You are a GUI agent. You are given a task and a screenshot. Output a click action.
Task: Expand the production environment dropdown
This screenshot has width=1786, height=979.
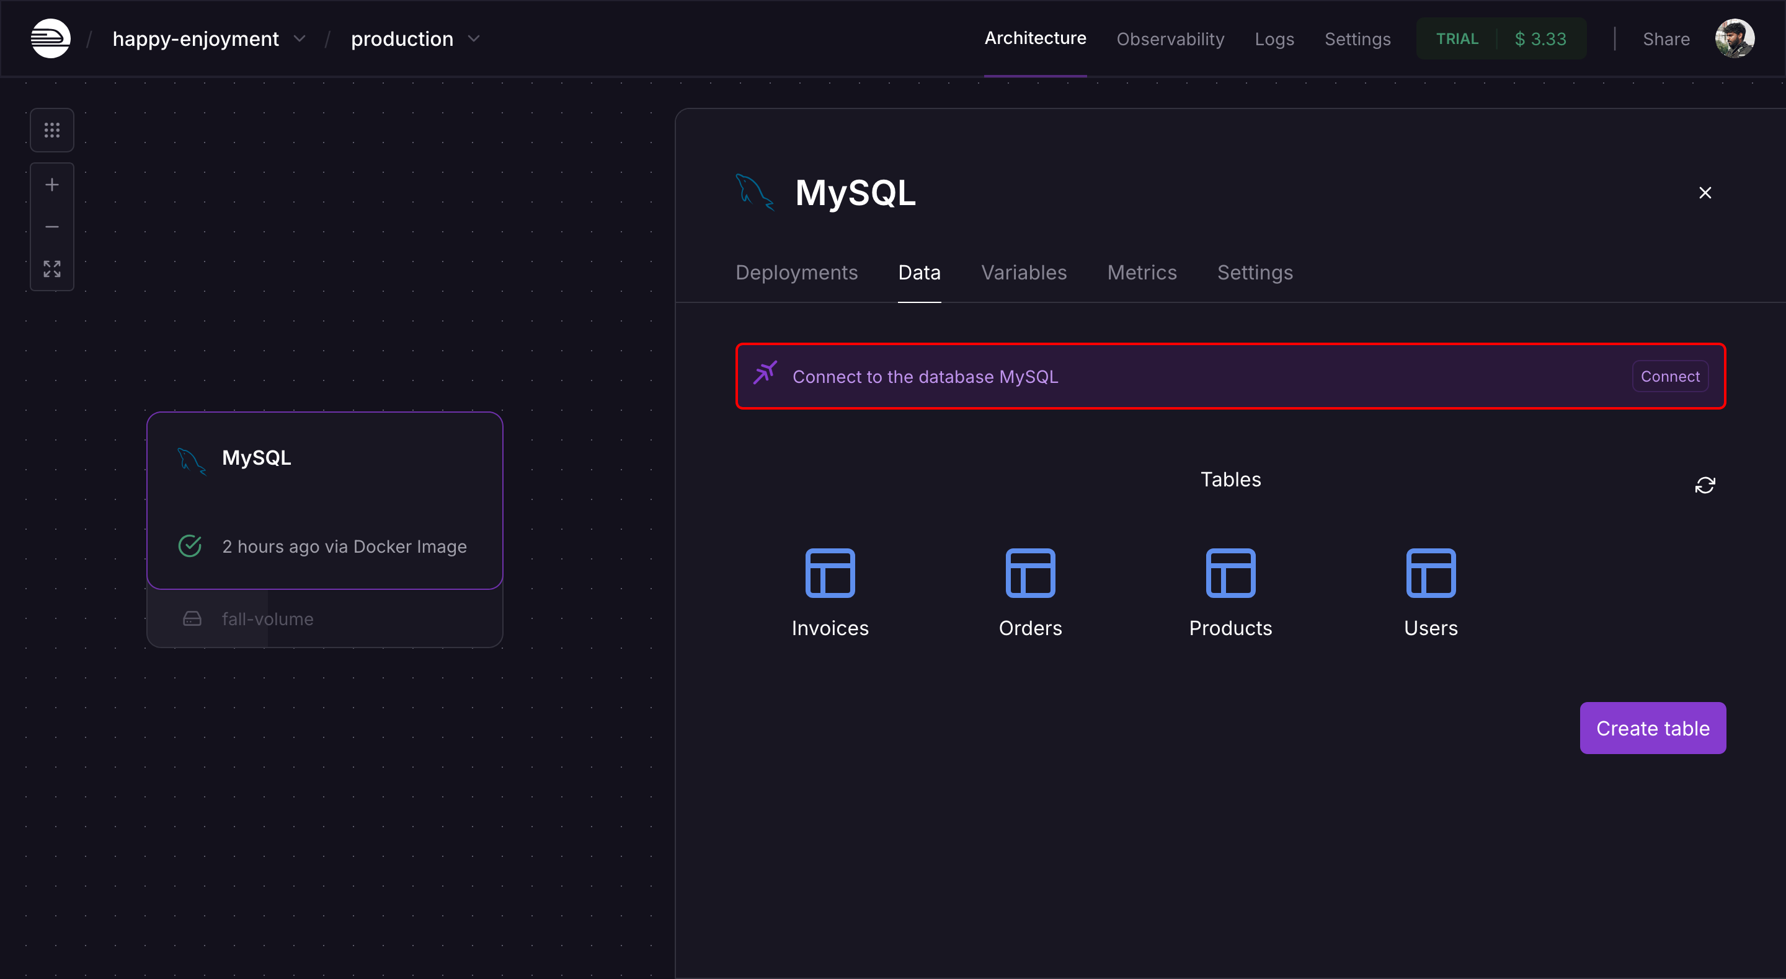click(474, 39)
